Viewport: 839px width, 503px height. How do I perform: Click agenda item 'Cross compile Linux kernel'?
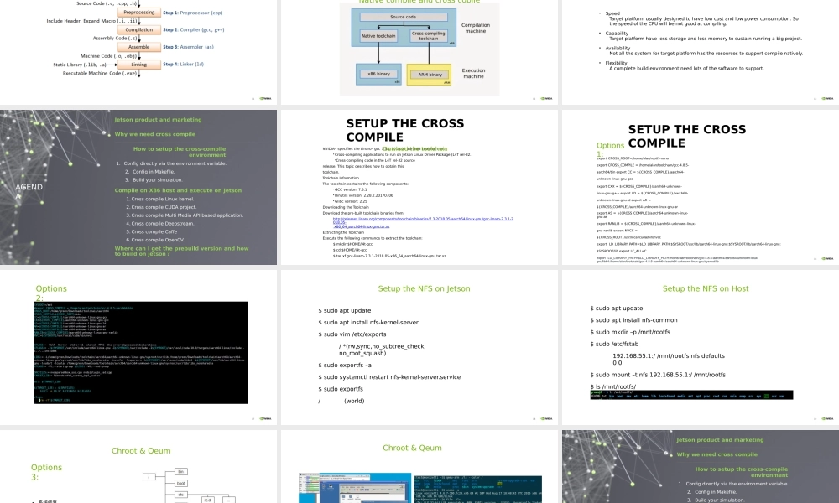163,199
